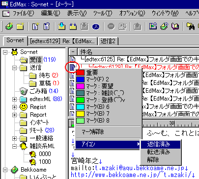
Task: Click the first green envelope toolbar icon
Action: pyautogui.click(x=9, y=26)
